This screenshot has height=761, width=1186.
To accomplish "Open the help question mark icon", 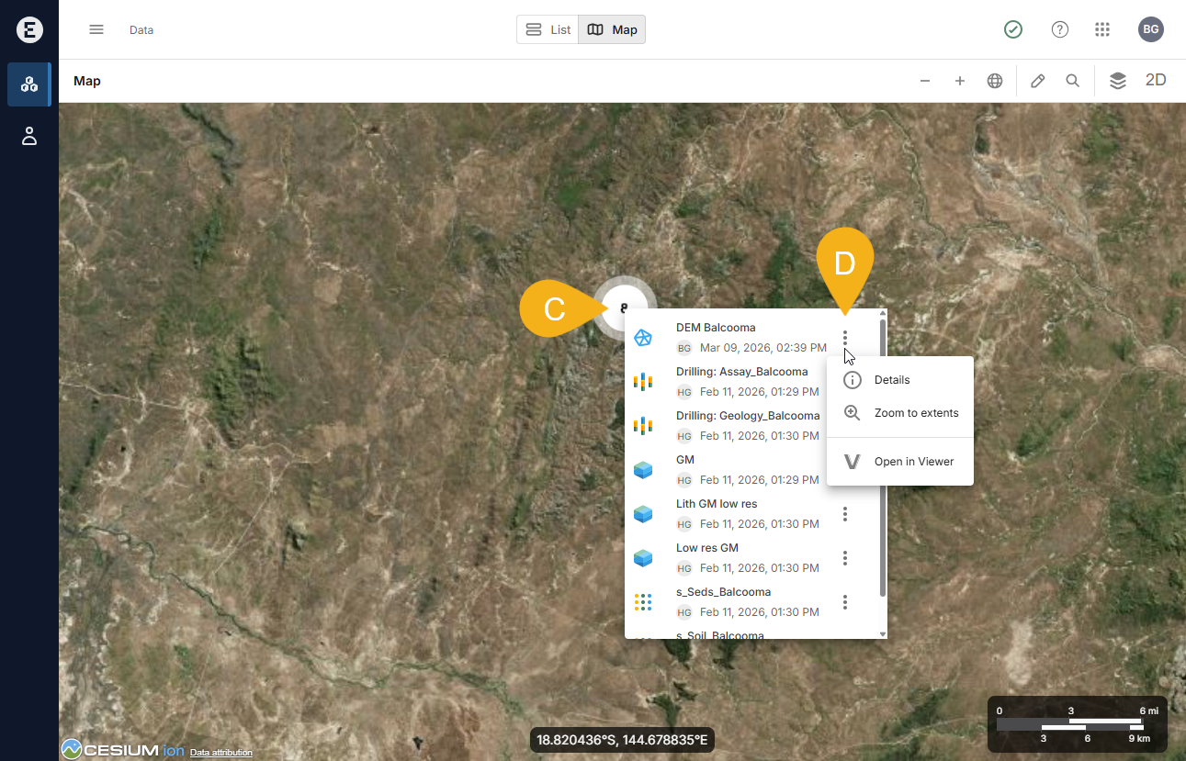I will click(x=1060, y=29).
